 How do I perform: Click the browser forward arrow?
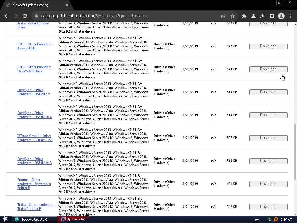click(16, 16)
